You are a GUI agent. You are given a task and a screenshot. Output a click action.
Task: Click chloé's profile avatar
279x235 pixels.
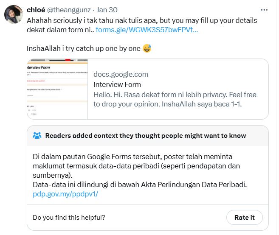13,15
